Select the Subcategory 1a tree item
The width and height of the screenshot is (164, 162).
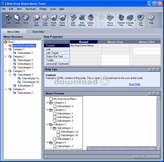(30, 78)
